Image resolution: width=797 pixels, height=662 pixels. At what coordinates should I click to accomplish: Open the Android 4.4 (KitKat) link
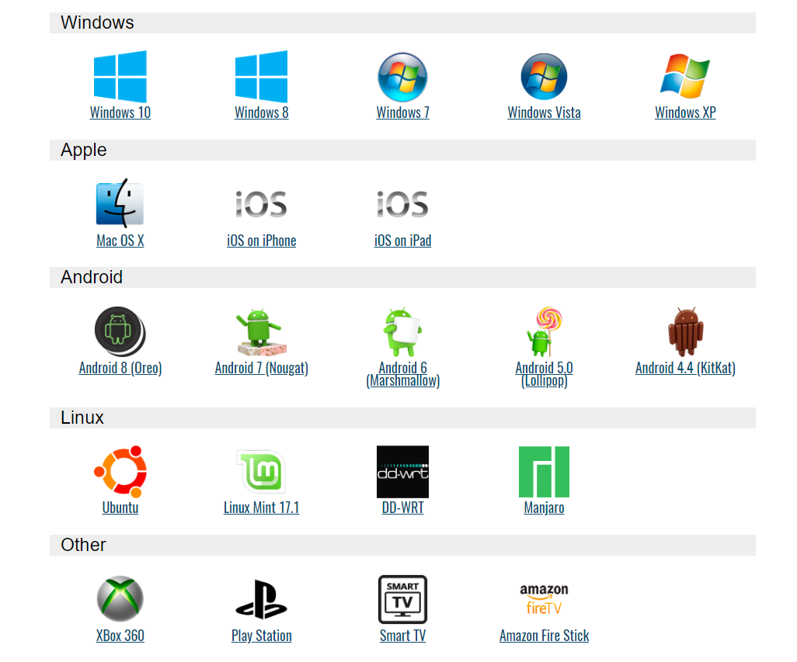[x=685, y=368]
